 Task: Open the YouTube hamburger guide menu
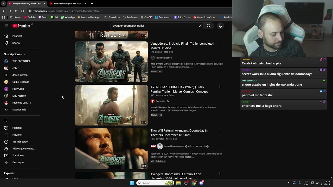click(6, 26)
